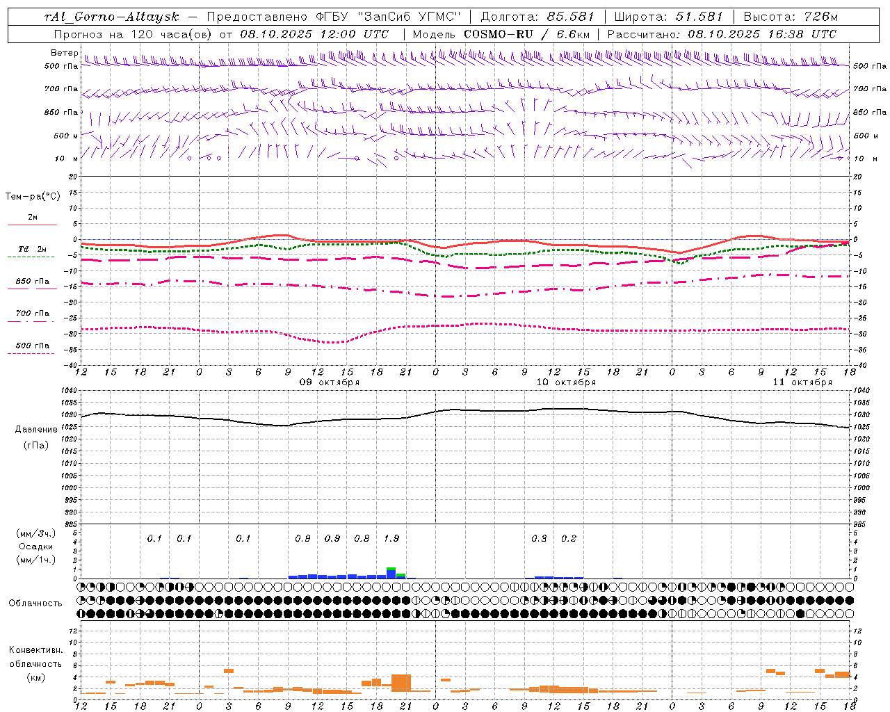Click the Td 2м legend entry

(33, 249)
